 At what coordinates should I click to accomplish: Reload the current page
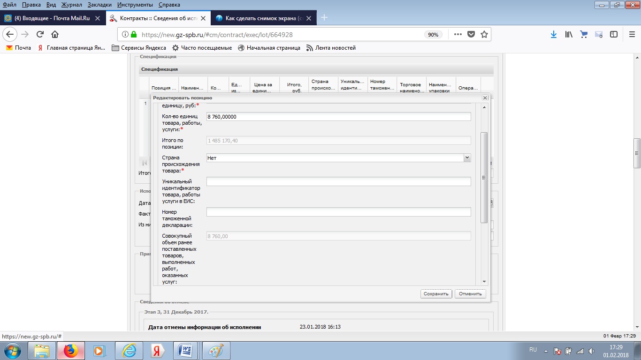pyautogui.click(x=40, y=34)
